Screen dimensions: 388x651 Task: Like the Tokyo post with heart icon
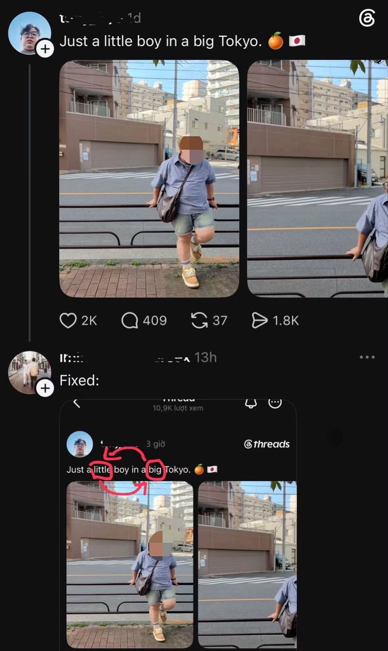point(68,321)
